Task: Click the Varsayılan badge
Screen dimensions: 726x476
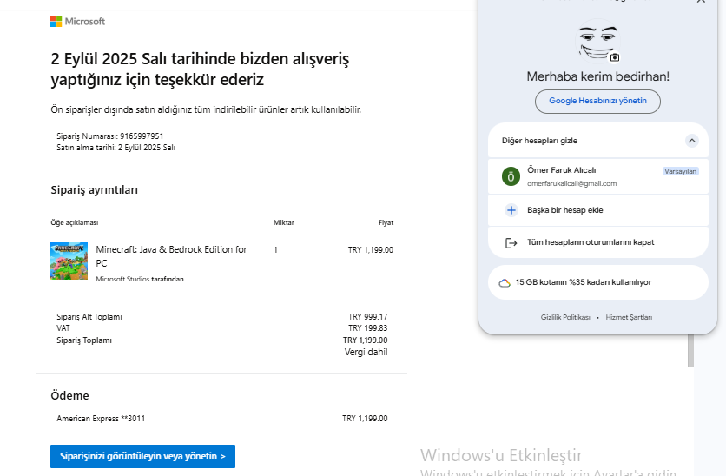Action: tap(680, 171)
